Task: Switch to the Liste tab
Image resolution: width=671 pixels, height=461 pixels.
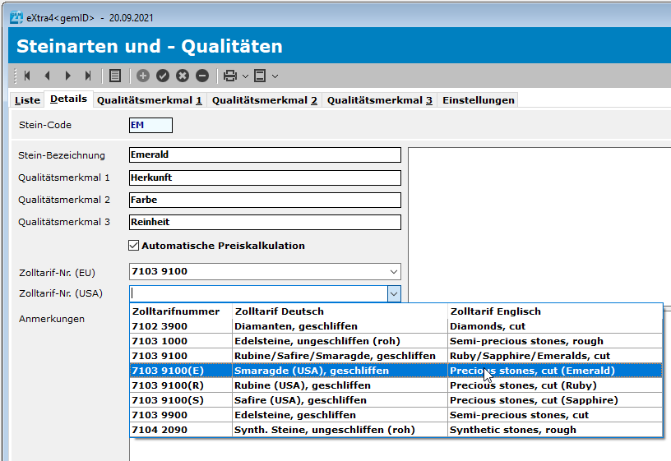Action: [27, 100]
